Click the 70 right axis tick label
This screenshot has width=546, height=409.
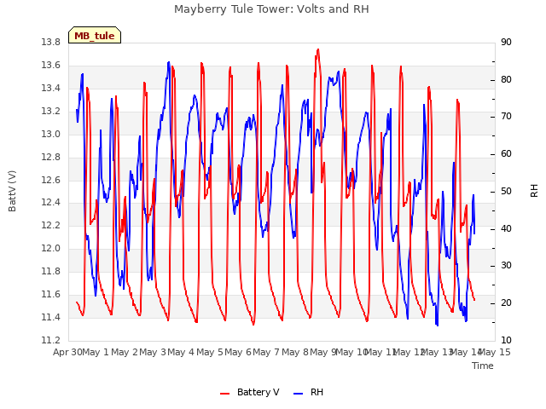[506, 117]
